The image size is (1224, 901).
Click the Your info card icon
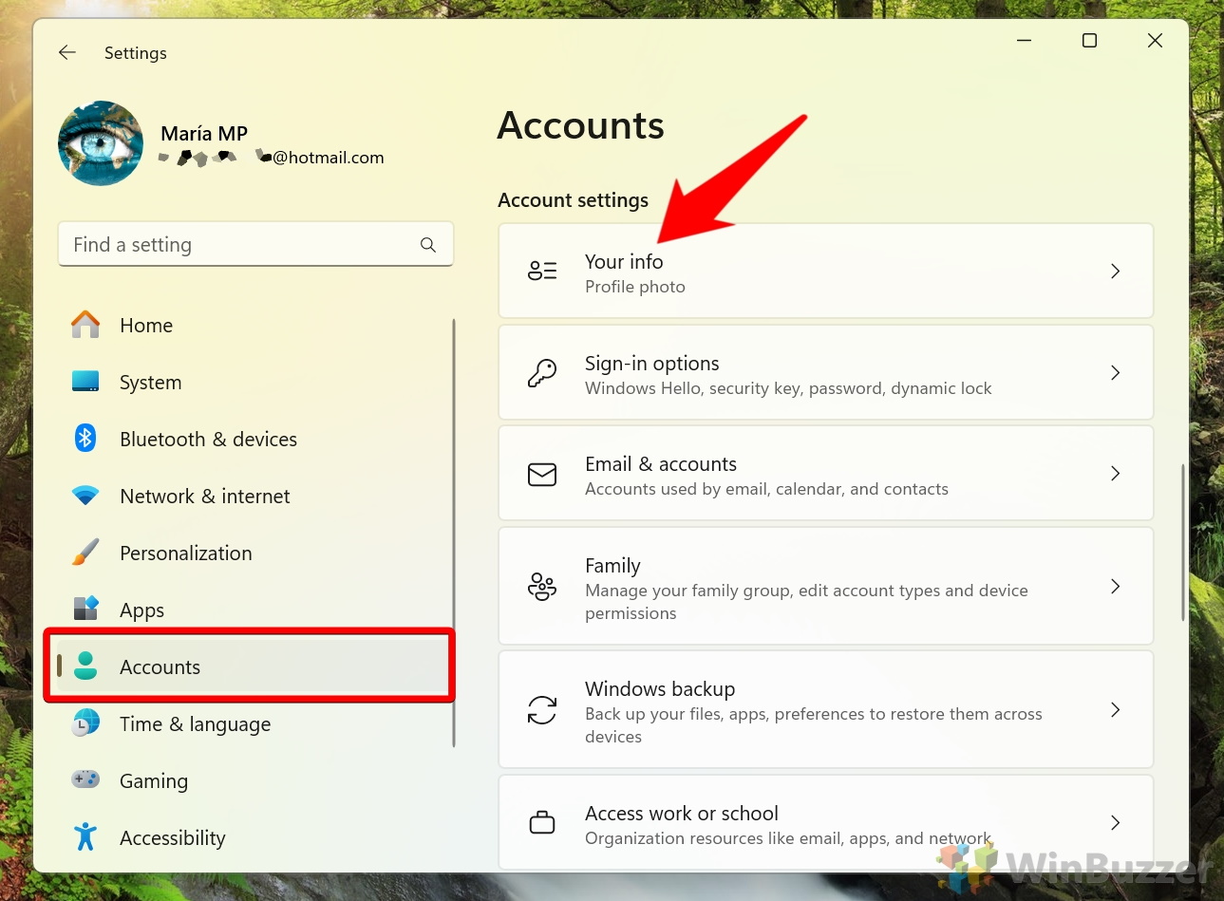(x=542, y=271)
